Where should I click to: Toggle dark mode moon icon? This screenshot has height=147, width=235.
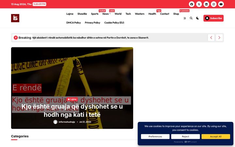pyautogui.click(x=198, y=18)
